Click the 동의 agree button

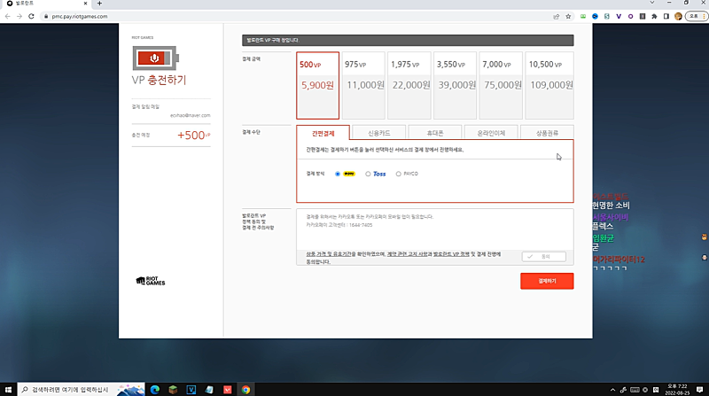pos(547,256)
